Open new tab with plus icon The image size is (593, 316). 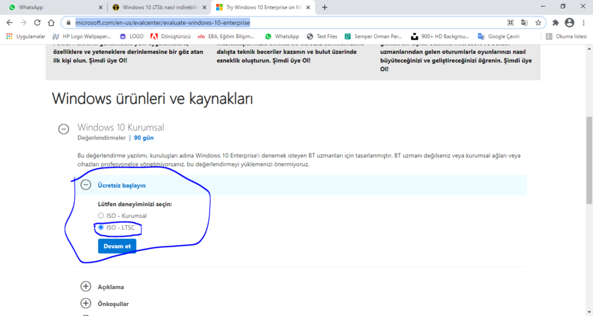tap(325, 7)
